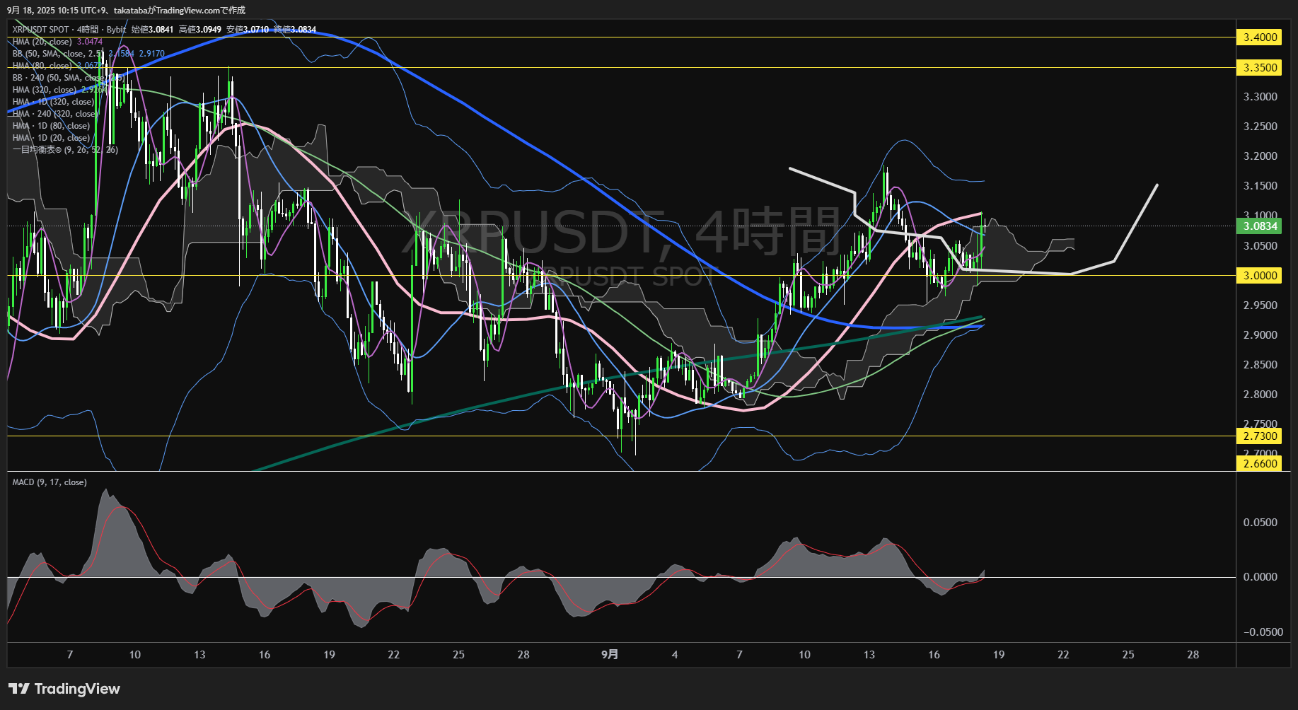Select the HMA (20, close) indicator legend
This screenshot has height=710, width=1298.
click(42, 42)
